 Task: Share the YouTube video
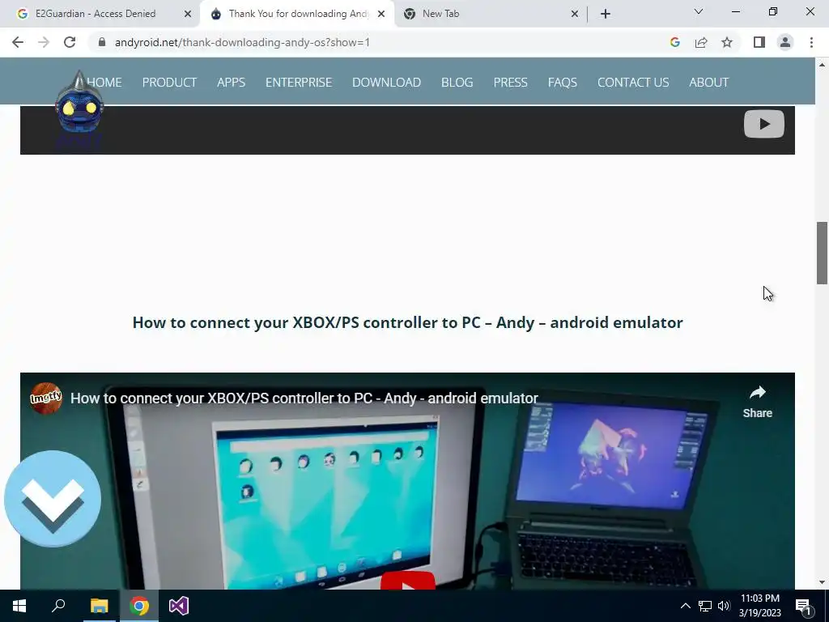[x=757, y=402]
